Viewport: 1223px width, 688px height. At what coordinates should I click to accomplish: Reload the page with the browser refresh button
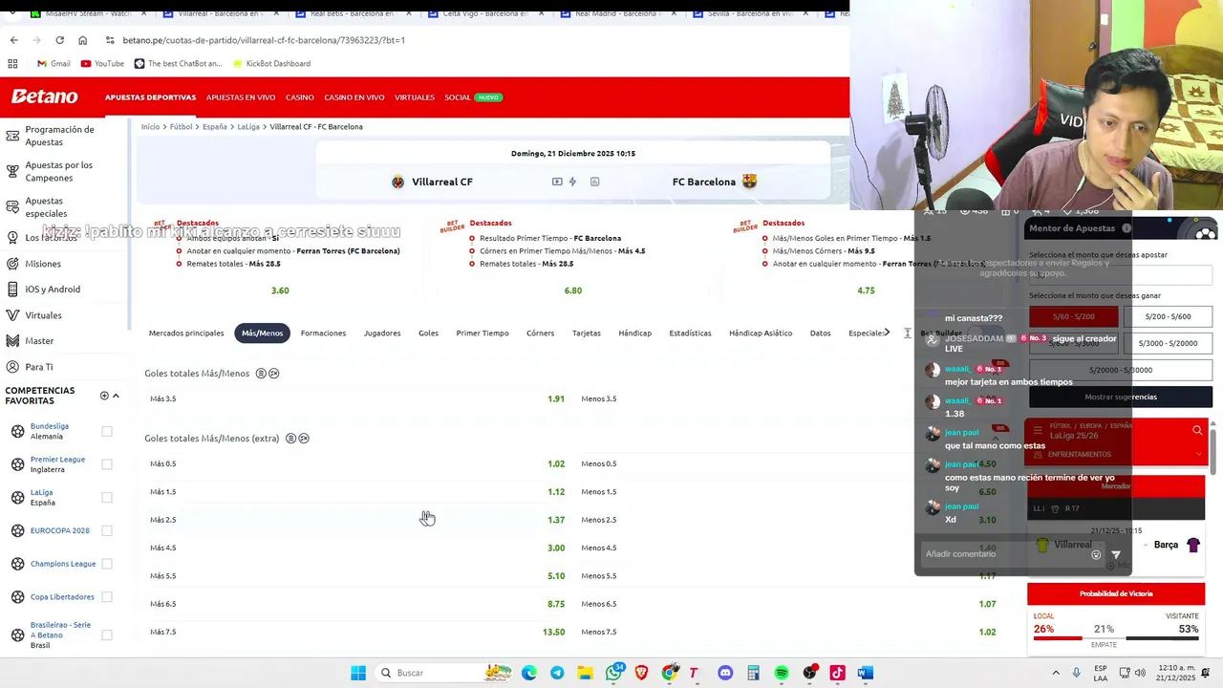coord(59,40)
